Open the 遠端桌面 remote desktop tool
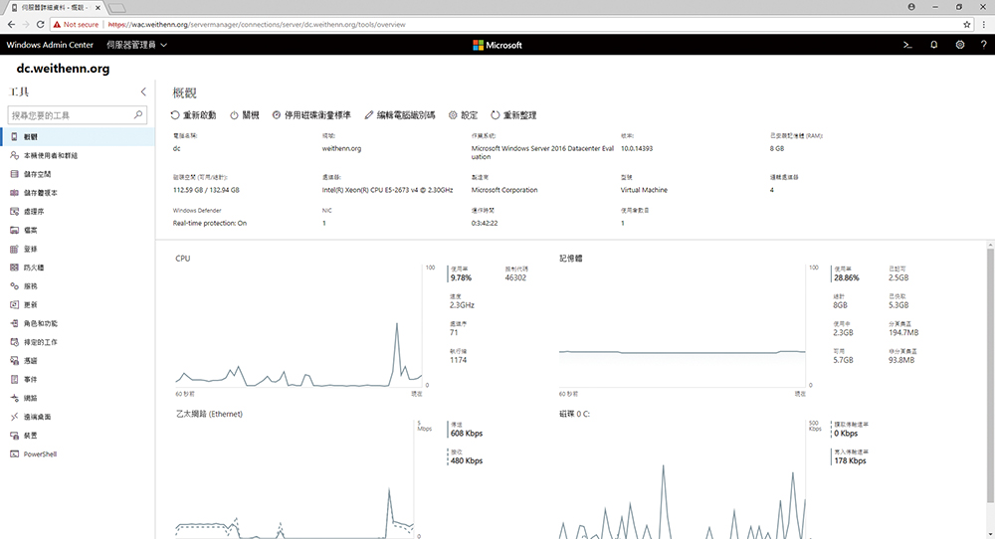995x539 pixels. tap(77, 417)
